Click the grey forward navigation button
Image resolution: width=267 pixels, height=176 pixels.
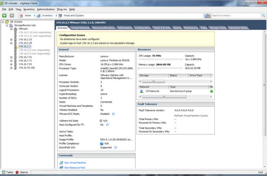point(12,15)
